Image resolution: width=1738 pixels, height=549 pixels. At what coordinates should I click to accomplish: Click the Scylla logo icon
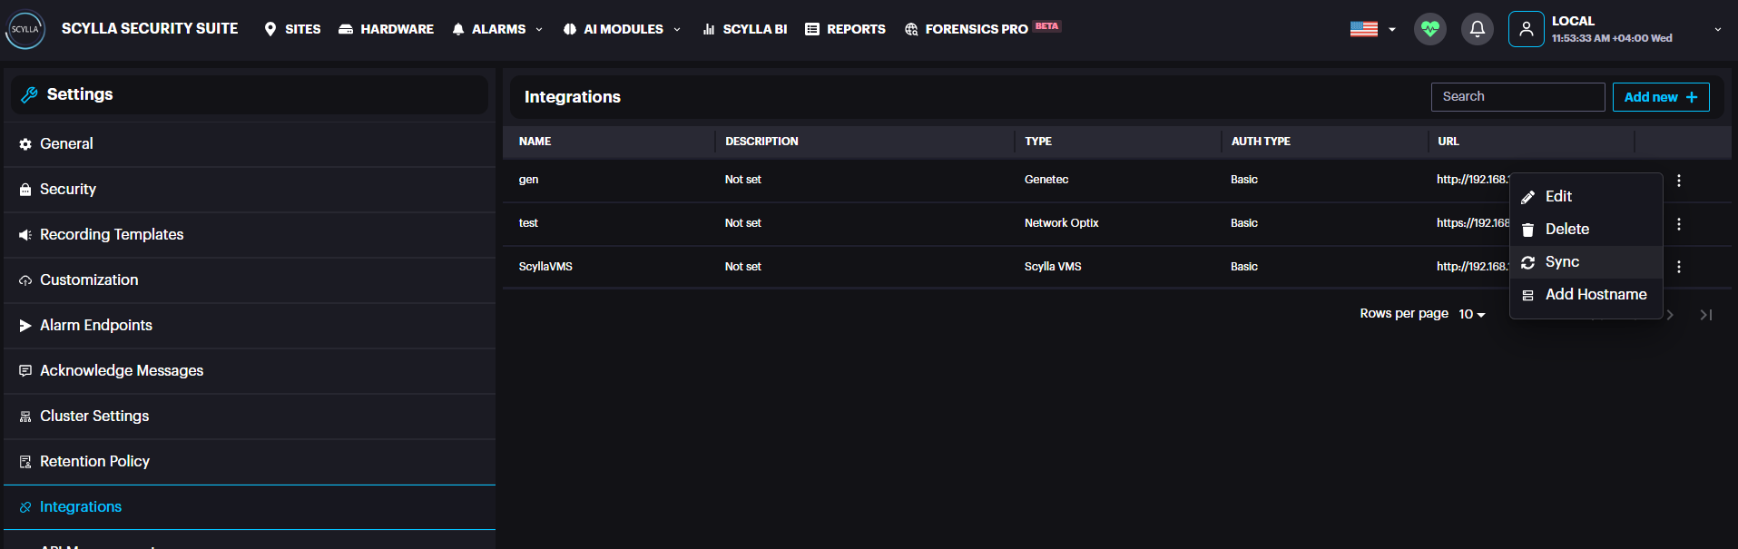pos(25,29)
